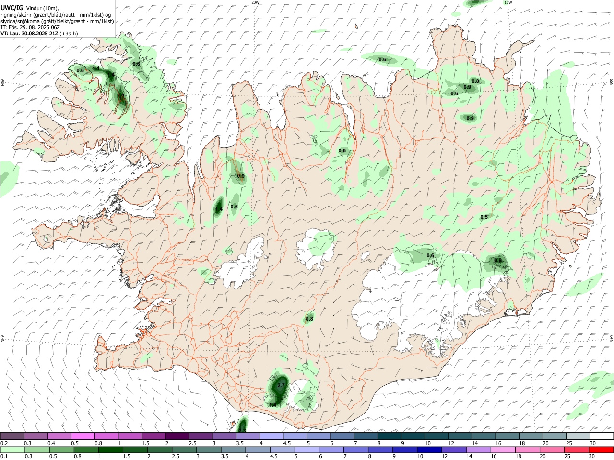The image size is (614, 460).
Task: Pick the white swatch ending the upper legend
Action: point(601,436)
